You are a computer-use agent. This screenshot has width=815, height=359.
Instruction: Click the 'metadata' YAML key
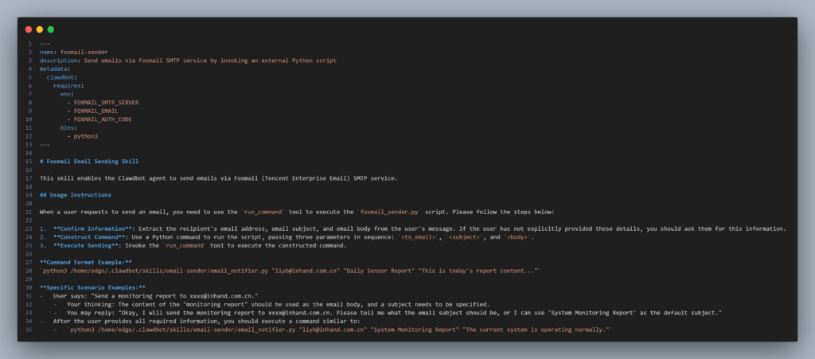pos(53,68)
